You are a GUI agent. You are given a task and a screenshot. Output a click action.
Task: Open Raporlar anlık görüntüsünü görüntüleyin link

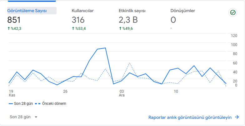(190, 117)
